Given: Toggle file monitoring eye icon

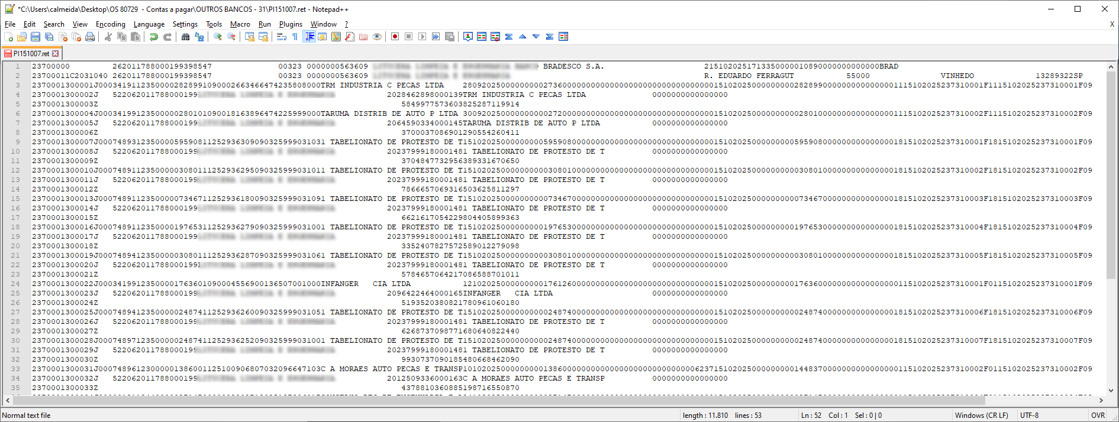Looking at the screenshot, I should coord(377,37).
